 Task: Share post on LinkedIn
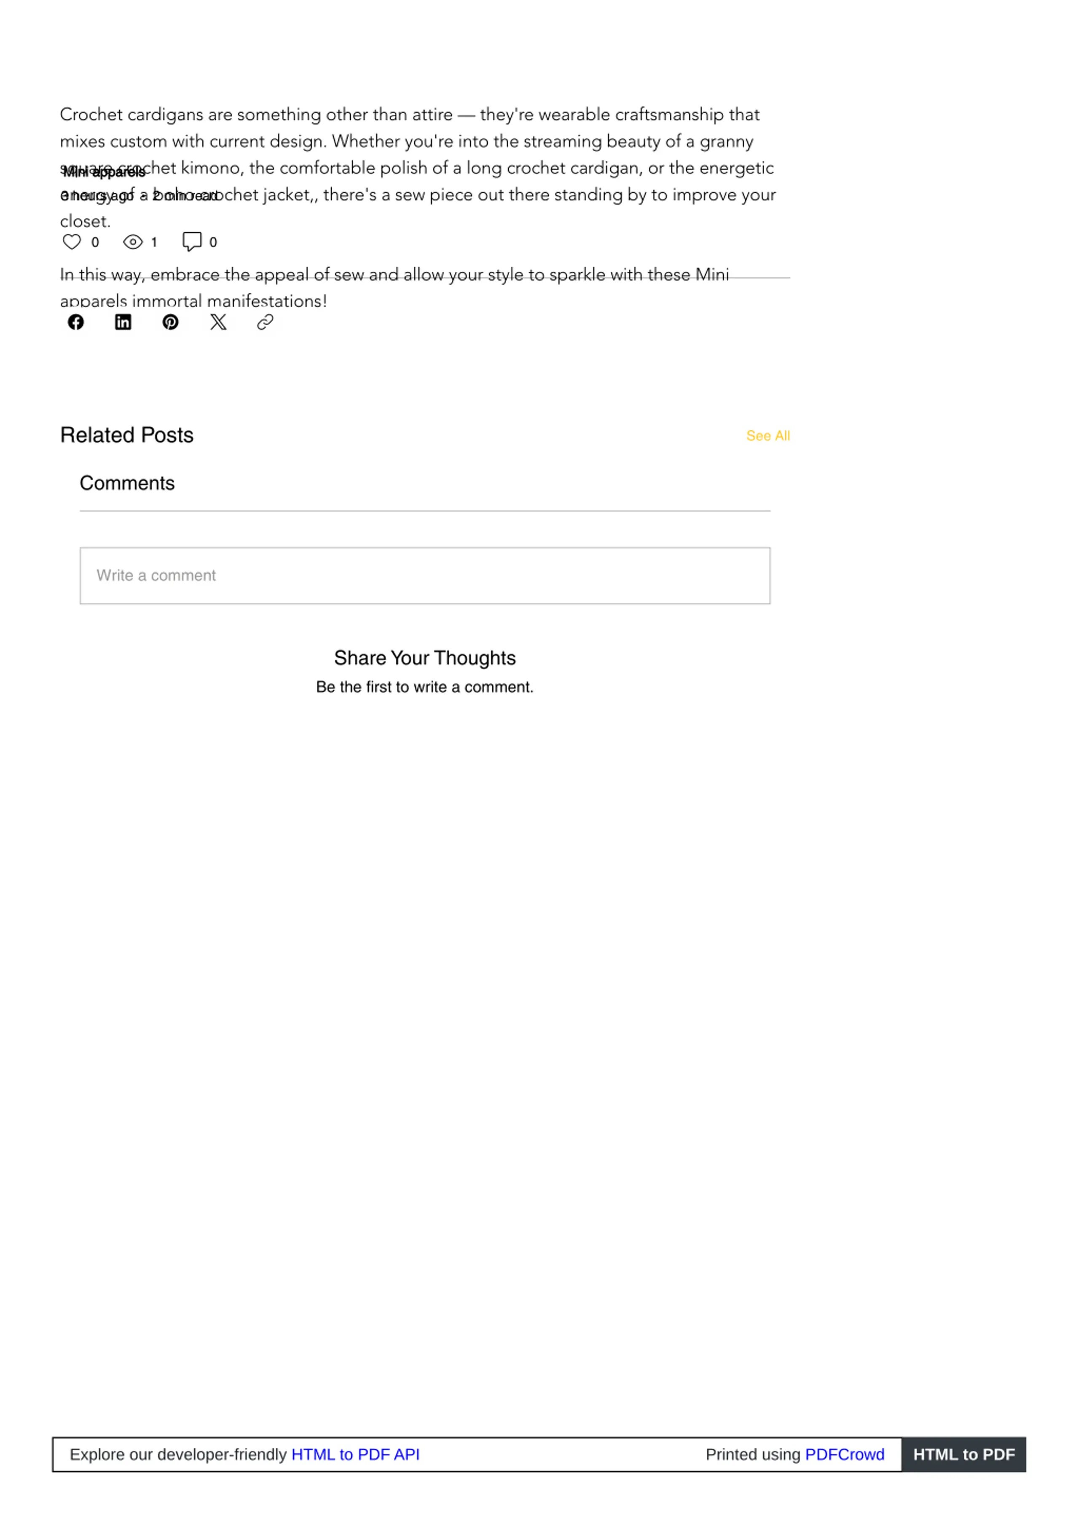coord(123,323)
